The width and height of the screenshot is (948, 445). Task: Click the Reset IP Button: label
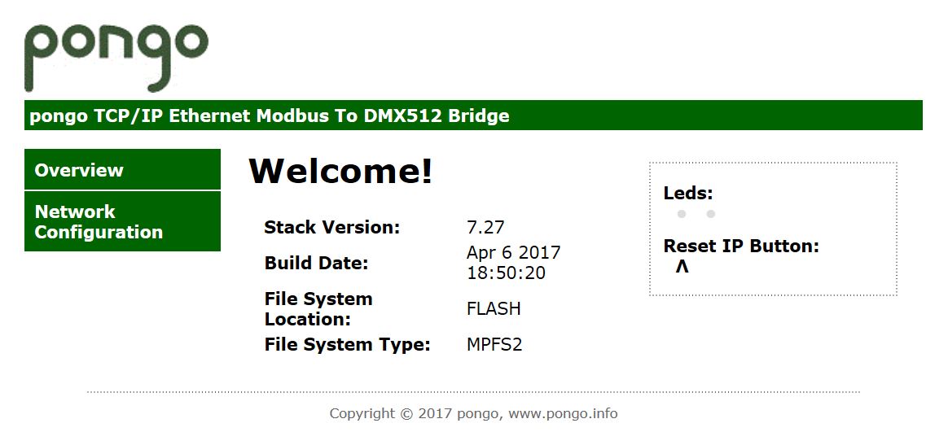tap(741, 246)
